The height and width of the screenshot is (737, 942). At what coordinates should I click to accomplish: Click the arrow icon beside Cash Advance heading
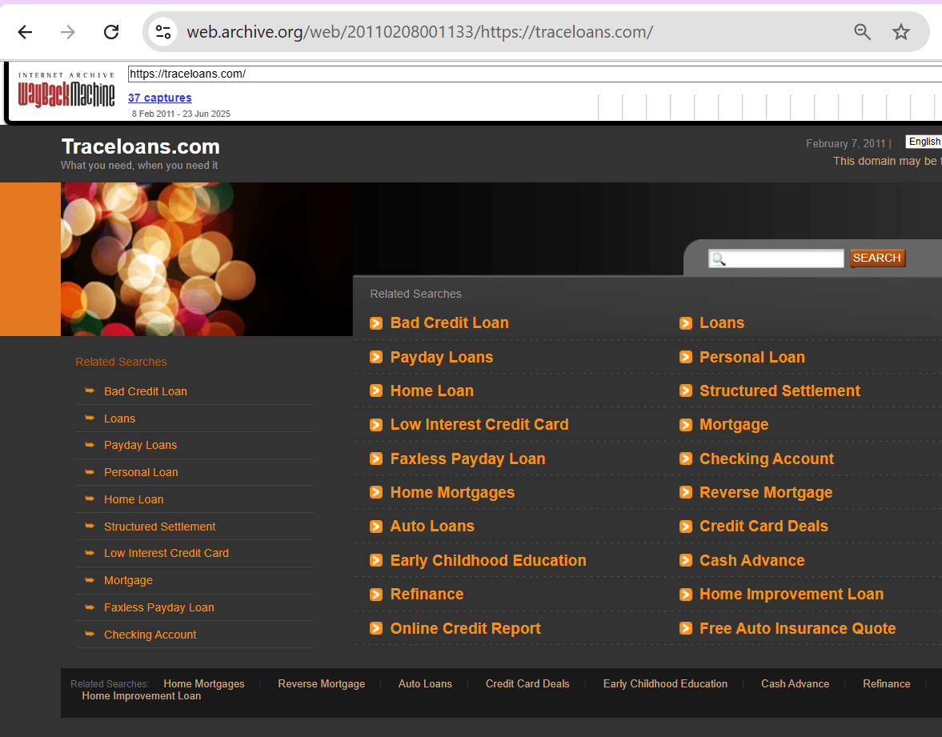pyautogui.click(x=685, y=560)
